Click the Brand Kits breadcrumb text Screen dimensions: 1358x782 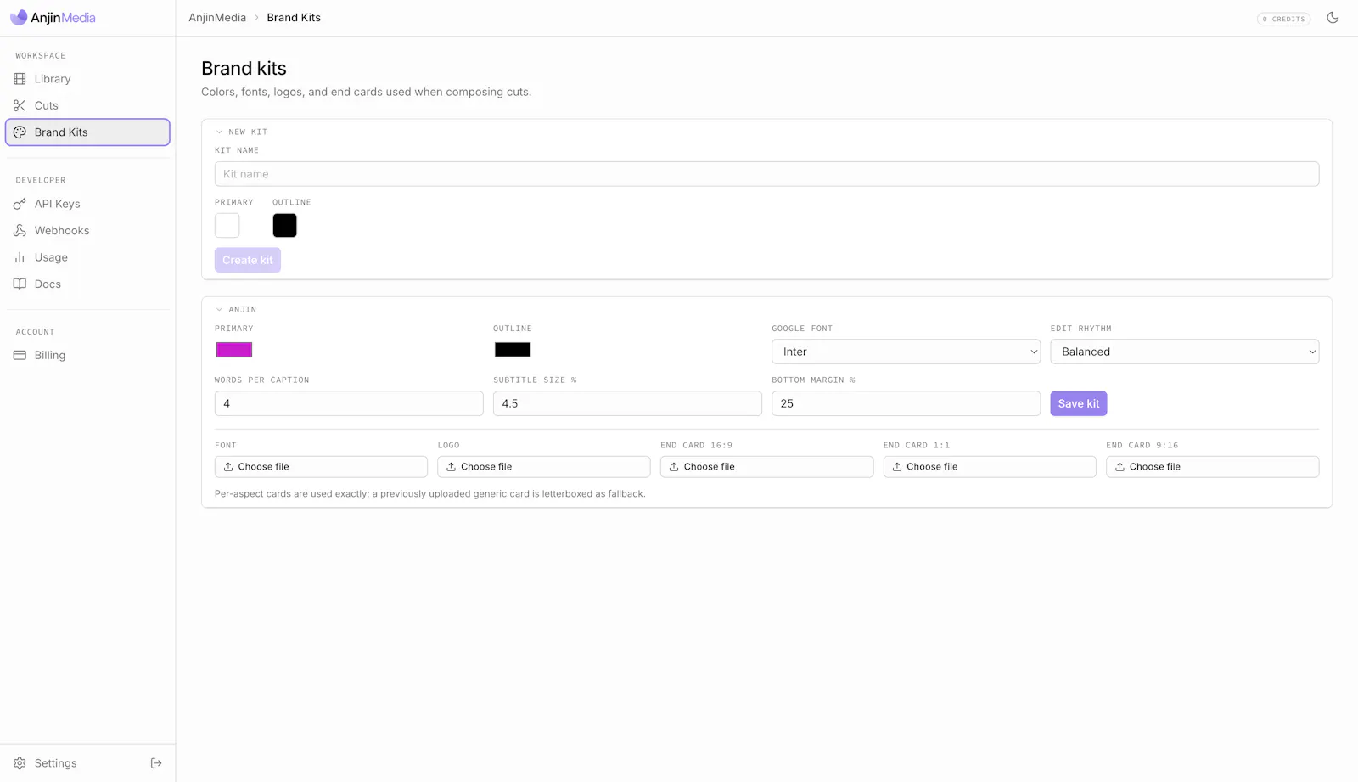coord(294,18)
